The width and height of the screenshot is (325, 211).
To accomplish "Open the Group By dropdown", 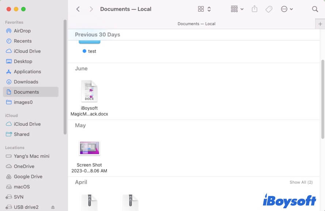I will click(237, 9).
